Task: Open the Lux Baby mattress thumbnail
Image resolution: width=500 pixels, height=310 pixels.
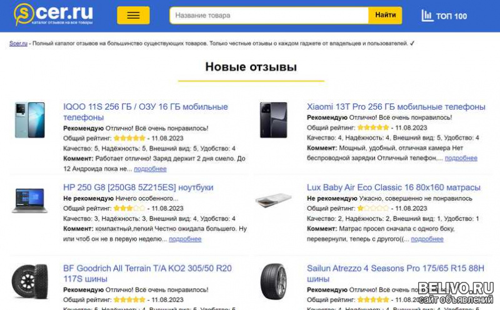Action: (273, 200)
